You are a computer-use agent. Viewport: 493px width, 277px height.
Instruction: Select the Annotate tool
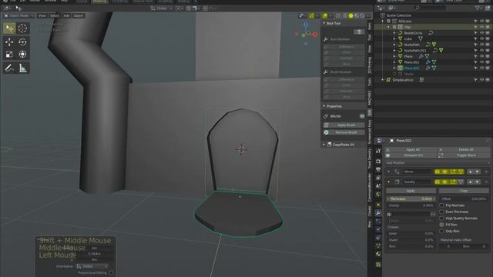[9, 68]
